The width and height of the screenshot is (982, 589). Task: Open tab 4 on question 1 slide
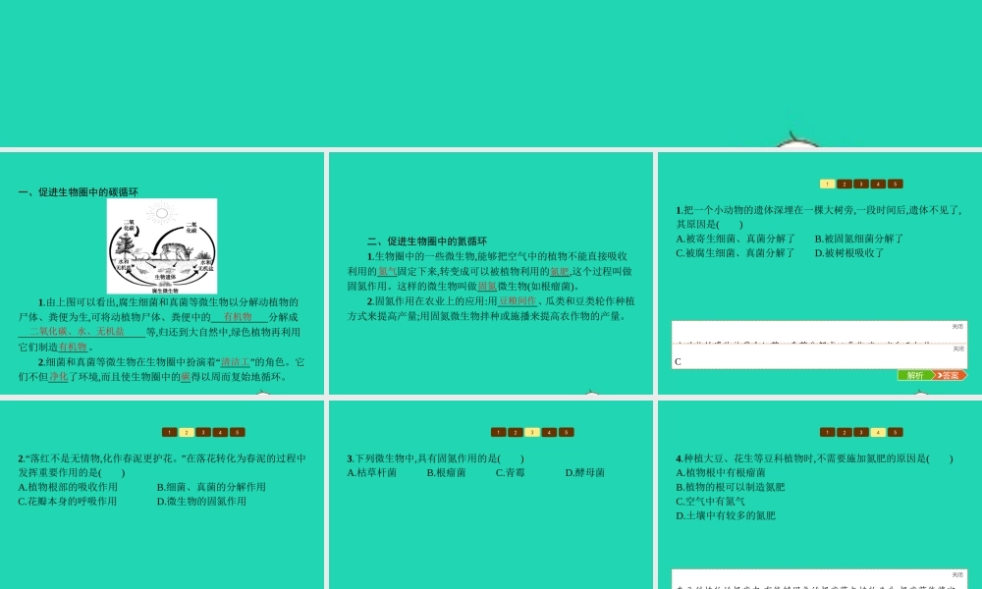[x=878, y=184]
